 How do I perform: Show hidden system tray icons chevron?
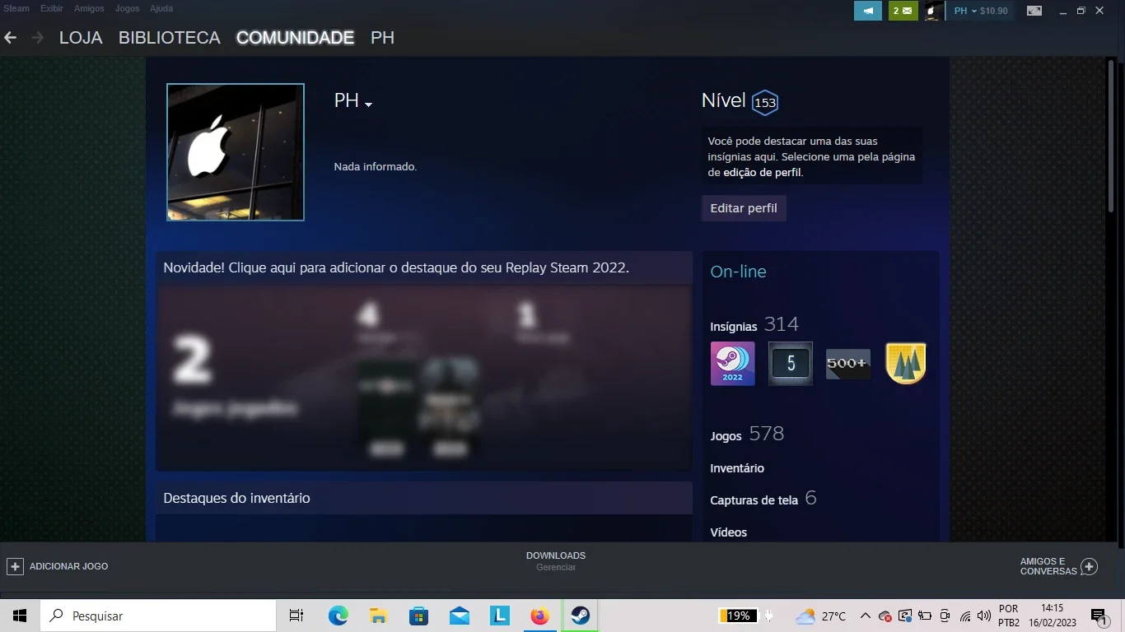[866, 616]
